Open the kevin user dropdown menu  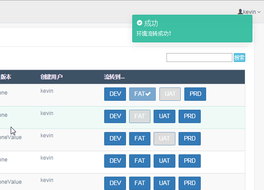(249, 12)
